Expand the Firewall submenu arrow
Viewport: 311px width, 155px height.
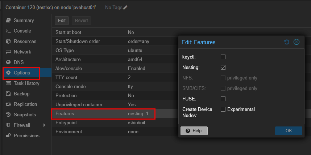[x=45, y=125]
